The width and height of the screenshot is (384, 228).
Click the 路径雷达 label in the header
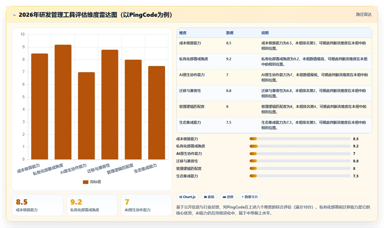pos(364,14)
